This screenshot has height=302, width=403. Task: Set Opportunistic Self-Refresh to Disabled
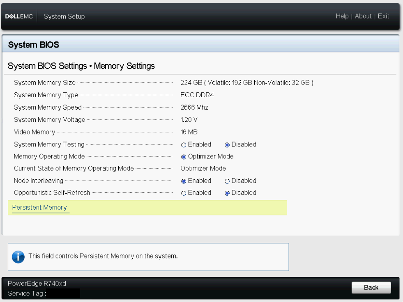click(227, 193)
